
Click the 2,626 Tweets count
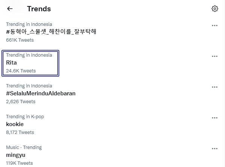click(x=21, y=101)
